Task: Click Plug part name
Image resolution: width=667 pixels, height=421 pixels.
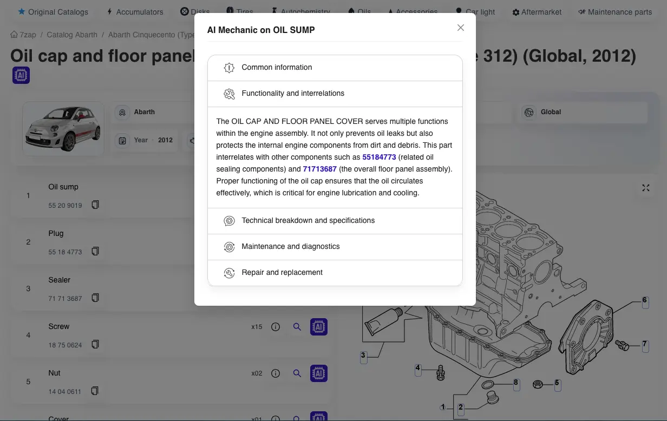Action: pos(56,233)
